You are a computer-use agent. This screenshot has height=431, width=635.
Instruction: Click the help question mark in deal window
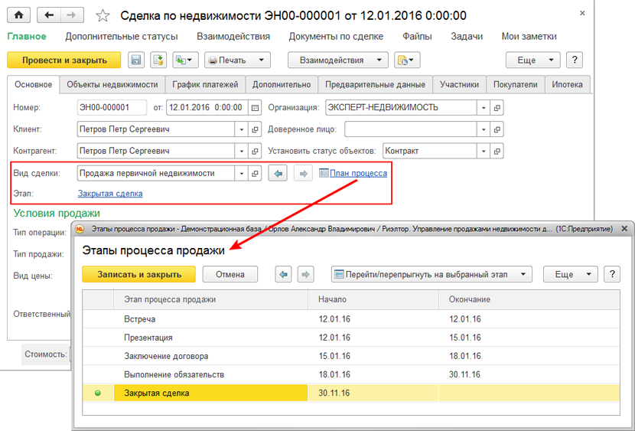[x=575, y=60]
